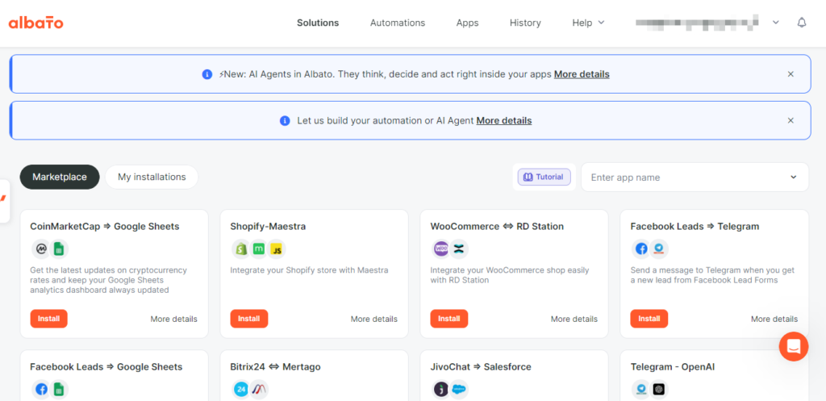Viewport: 826px width, 401px height.
Task: View More details for Facebook Leads Telegram card
Action: (774, 319)
